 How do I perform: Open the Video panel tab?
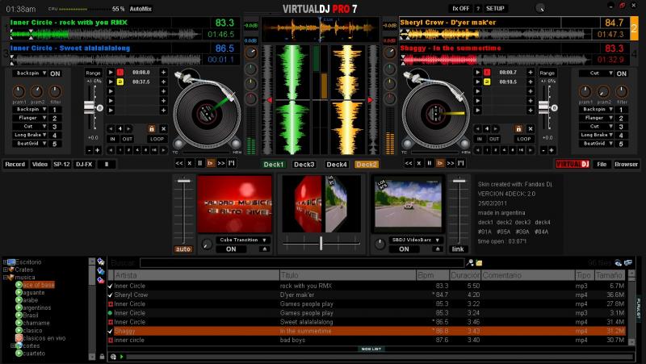pyautogui.click(x=40, y=164)
